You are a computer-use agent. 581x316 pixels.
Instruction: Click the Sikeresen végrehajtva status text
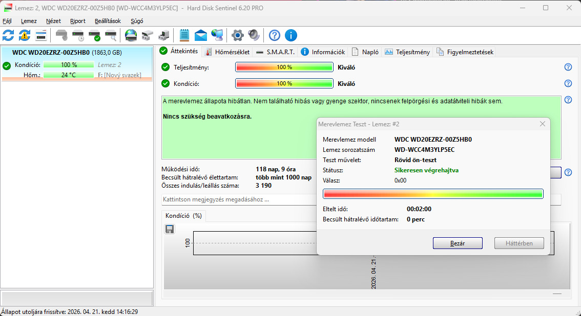[426, 170]
